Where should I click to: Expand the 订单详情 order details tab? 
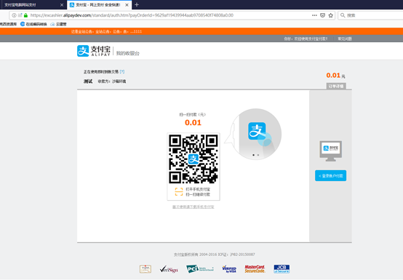(336, 86)
